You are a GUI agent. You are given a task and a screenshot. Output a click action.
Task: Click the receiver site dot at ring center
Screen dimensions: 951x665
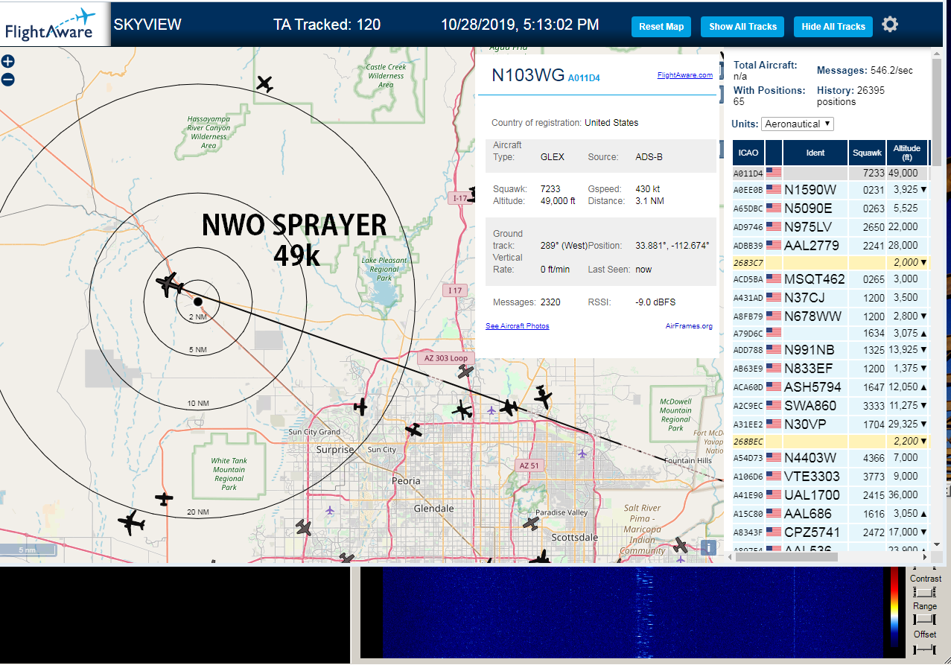tap(198, 301)
